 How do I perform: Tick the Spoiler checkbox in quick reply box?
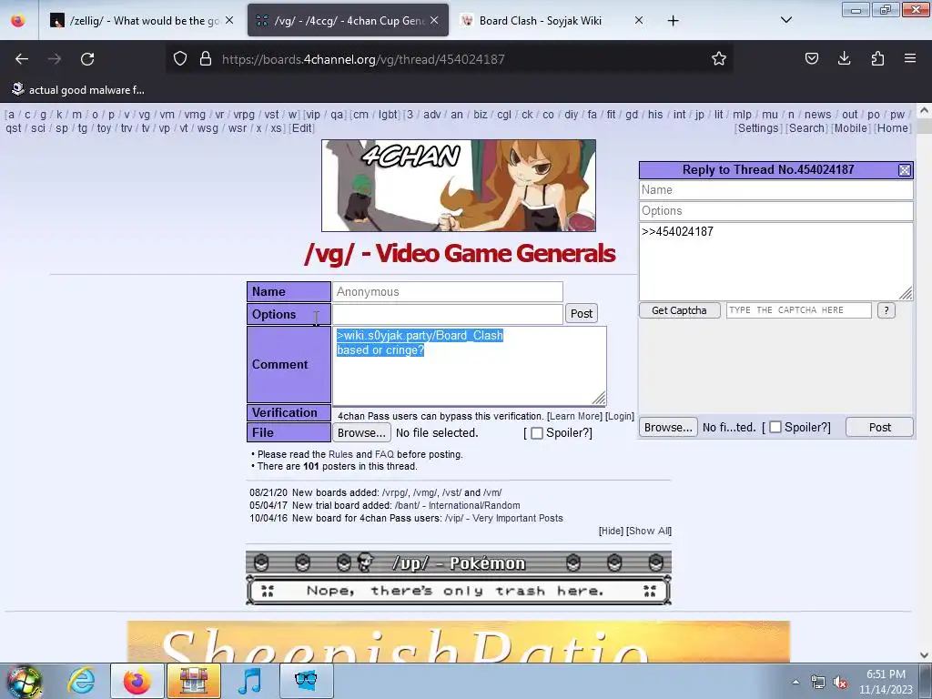[x=775, y=428]
